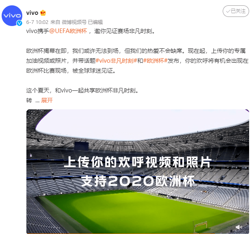Click the 微博视频号 source link
The image size is (252, 234).
tap(74, 22)
